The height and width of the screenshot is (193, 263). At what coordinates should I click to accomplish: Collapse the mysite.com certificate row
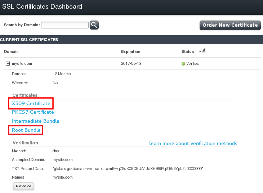7,64
